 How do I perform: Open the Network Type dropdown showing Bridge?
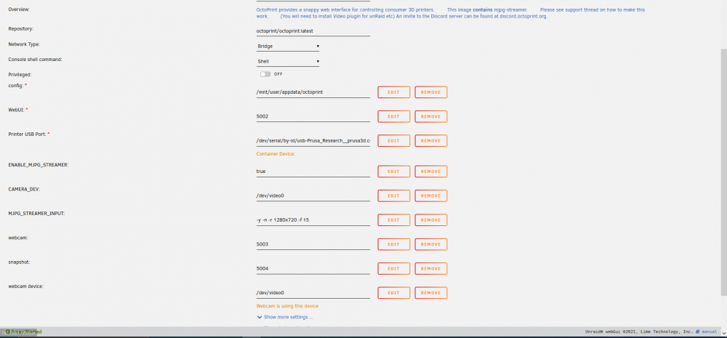click(x=288, y=47)
